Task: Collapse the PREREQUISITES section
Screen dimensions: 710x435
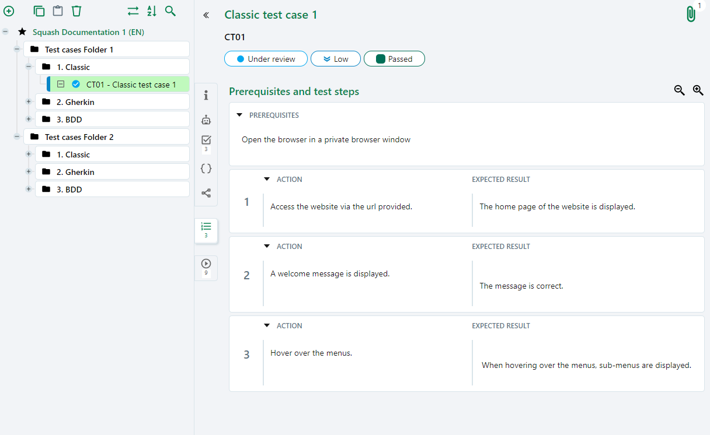Action: pyautogui.click(x=239, y=115)
